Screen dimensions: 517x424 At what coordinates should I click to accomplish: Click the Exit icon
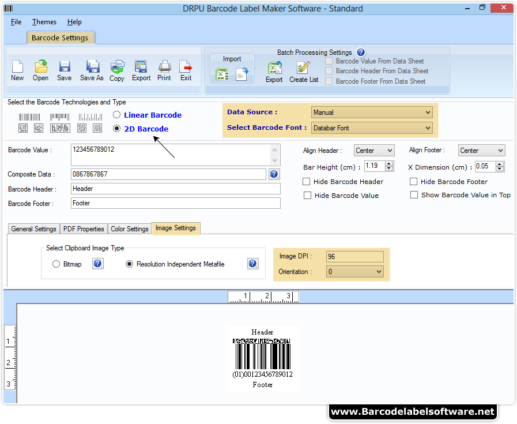tap(186, 67)
